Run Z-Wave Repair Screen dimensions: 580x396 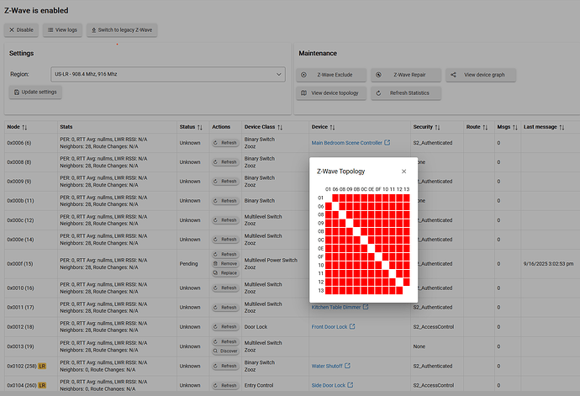click(x=406, y=75)
